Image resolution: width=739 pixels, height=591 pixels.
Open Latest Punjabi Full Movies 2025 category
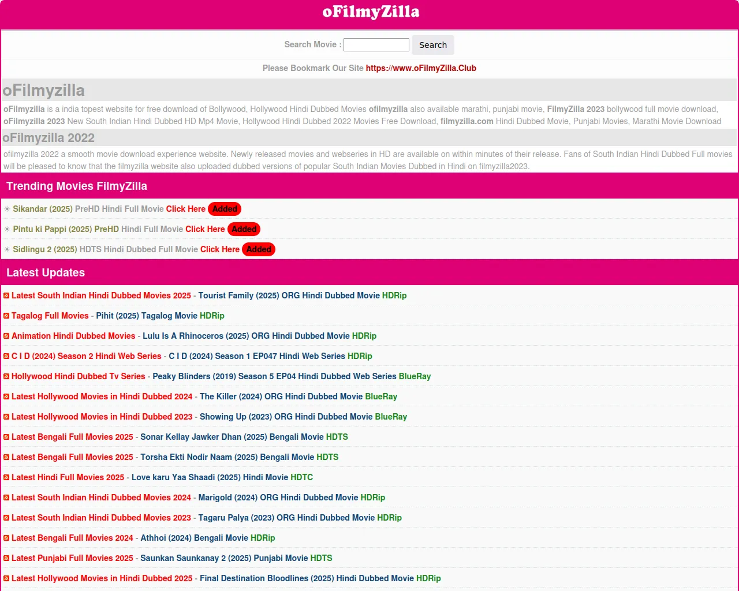click(72, 558)
